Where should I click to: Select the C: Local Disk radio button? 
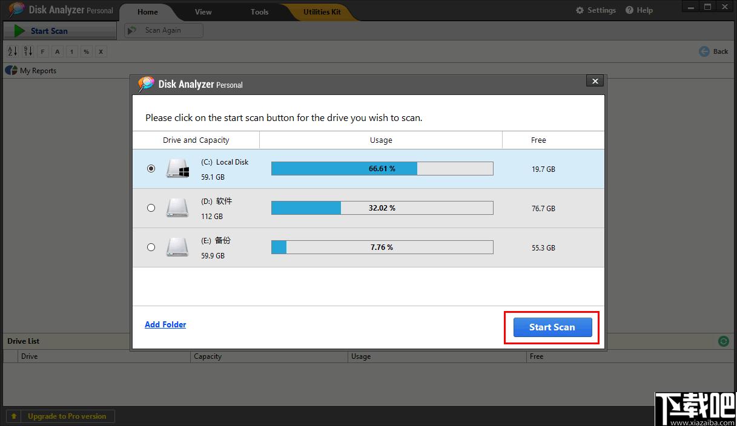click(x=151, y=169)
